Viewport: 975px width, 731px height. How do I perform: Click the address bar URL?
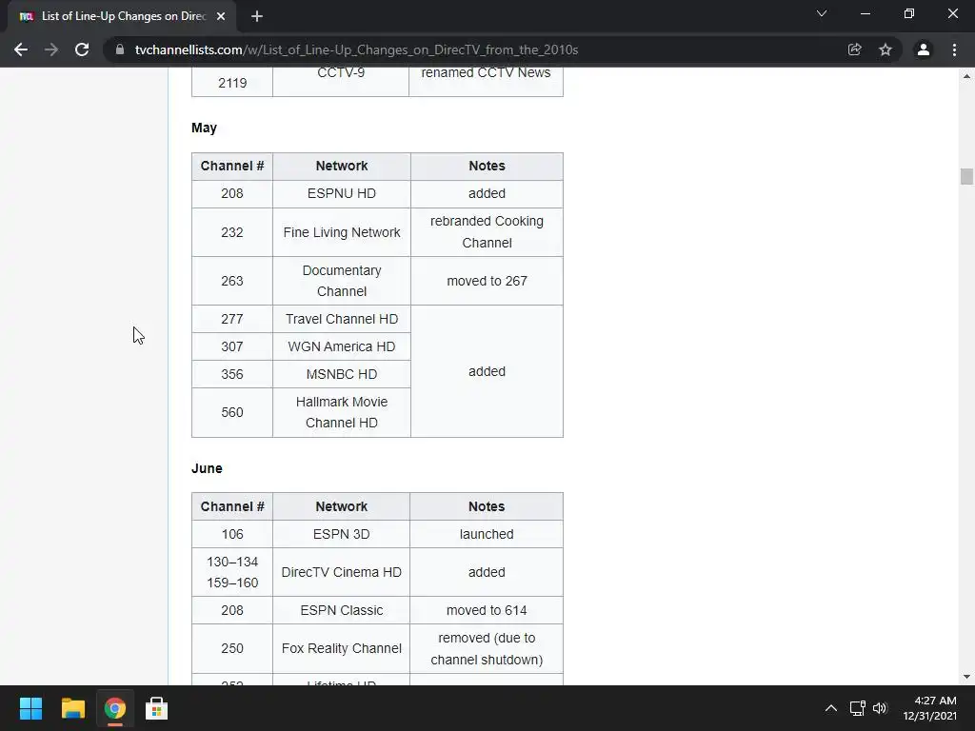356,49
